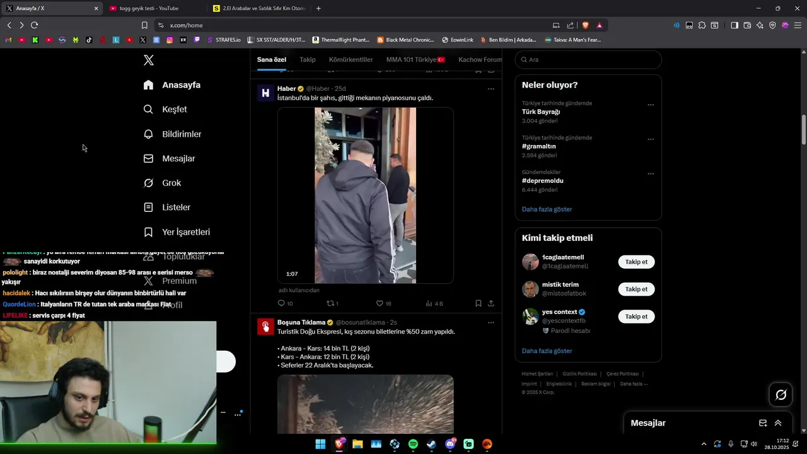807x454 pixels.
Task: Open Steam from taskbar
Action: [431, 444]
